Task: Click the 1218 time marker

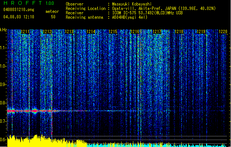Action: 179,32
